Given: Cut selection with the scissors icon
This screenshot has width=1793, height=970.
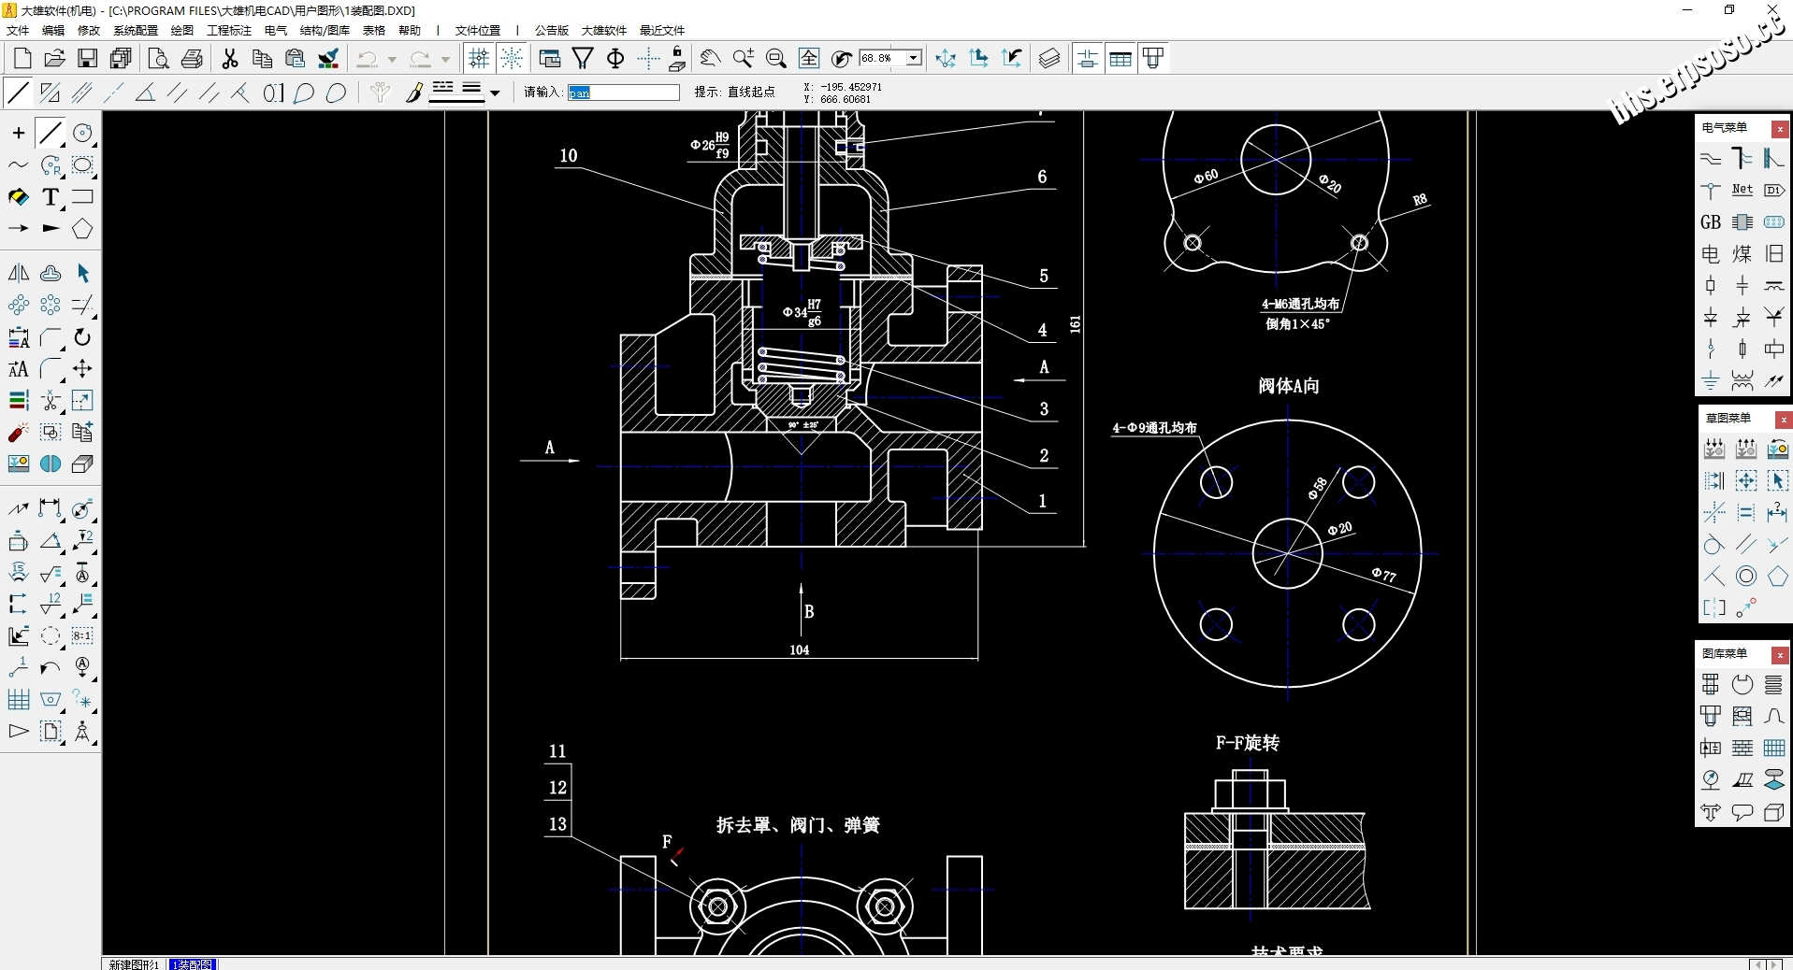Looking at the screenshot, I should pyautogui.click(x=230, y=59).
